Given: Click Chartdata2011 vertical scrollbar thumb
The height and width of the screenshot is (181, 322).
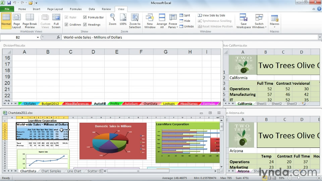Looking at the screenshot, I should pyautogui.click(x=222, y=127).
